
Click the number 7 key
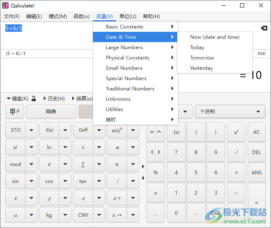tap(176, 152)
